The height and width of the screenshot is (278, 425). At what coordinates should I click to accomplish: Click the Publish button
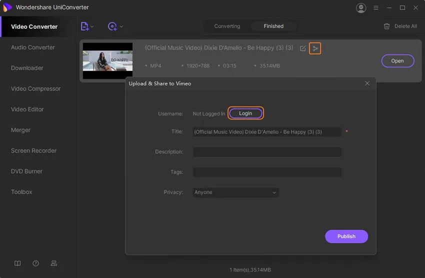pyautogui.click(x=346, y=236)
